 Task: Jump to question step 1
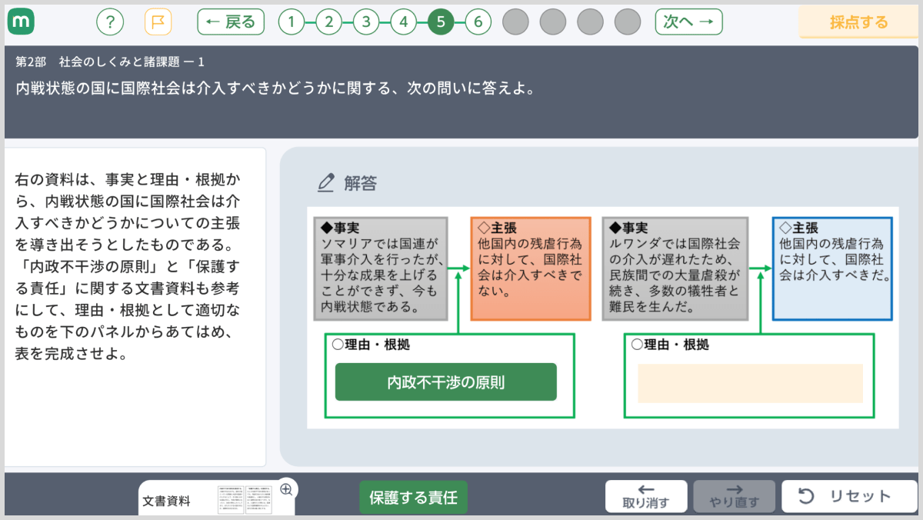click(x=291, y=22)
